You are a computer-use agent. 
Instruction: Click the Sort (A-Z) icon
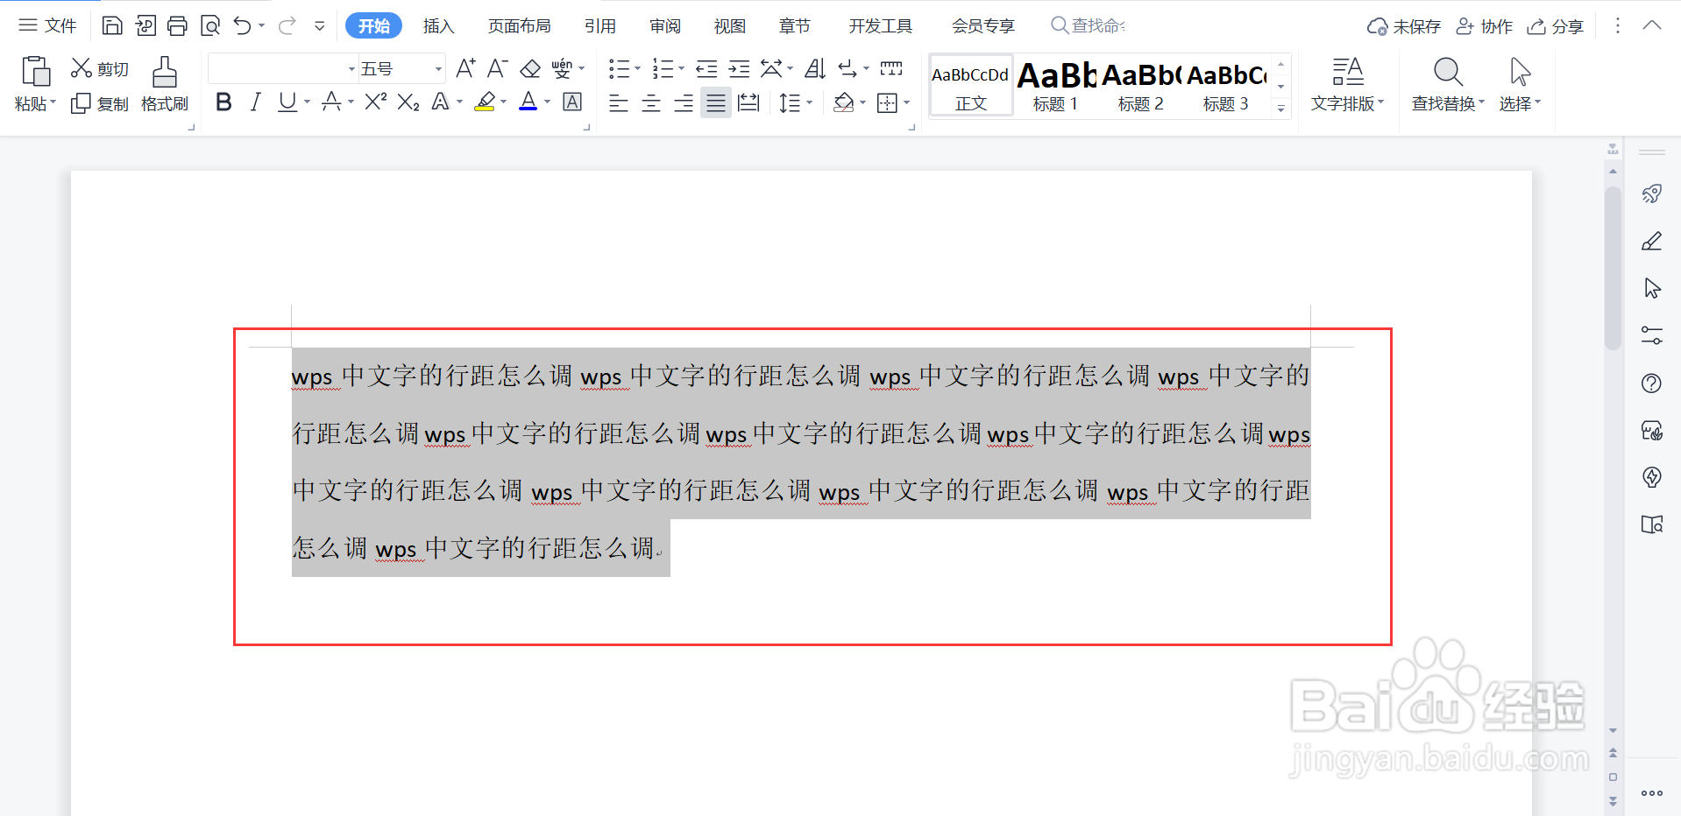click(x=815, y=68)
